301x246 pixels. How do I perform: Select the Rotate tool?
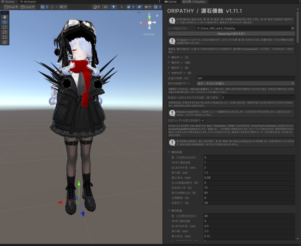[5, 27]
